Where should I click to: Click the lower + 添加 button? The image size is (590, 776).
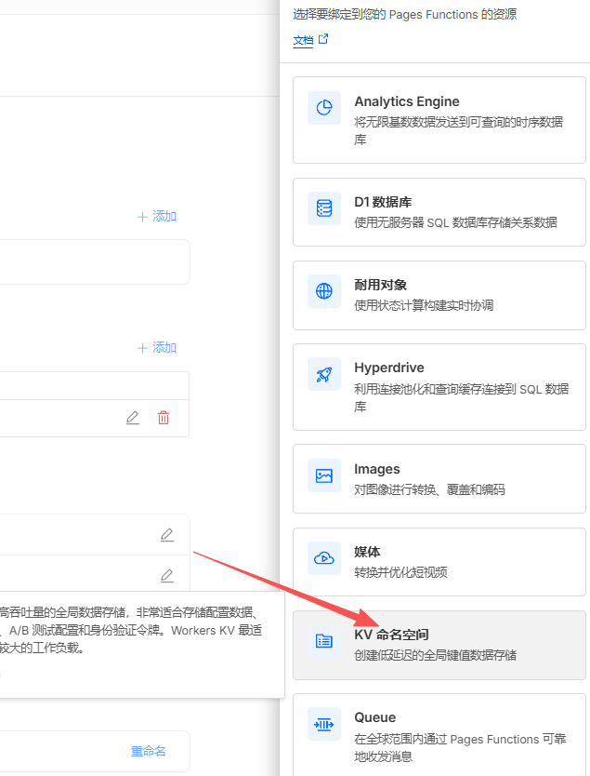157,347
